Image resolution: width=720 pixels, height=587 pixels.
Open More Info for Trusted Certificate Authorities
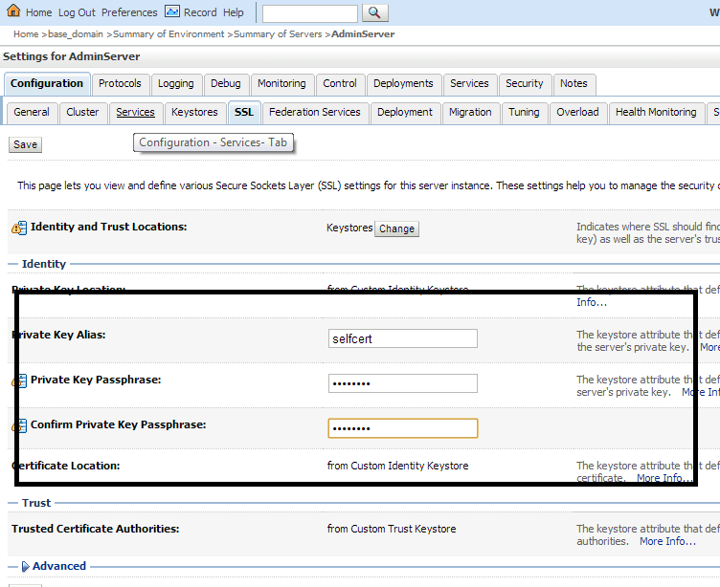coord(668,542)
